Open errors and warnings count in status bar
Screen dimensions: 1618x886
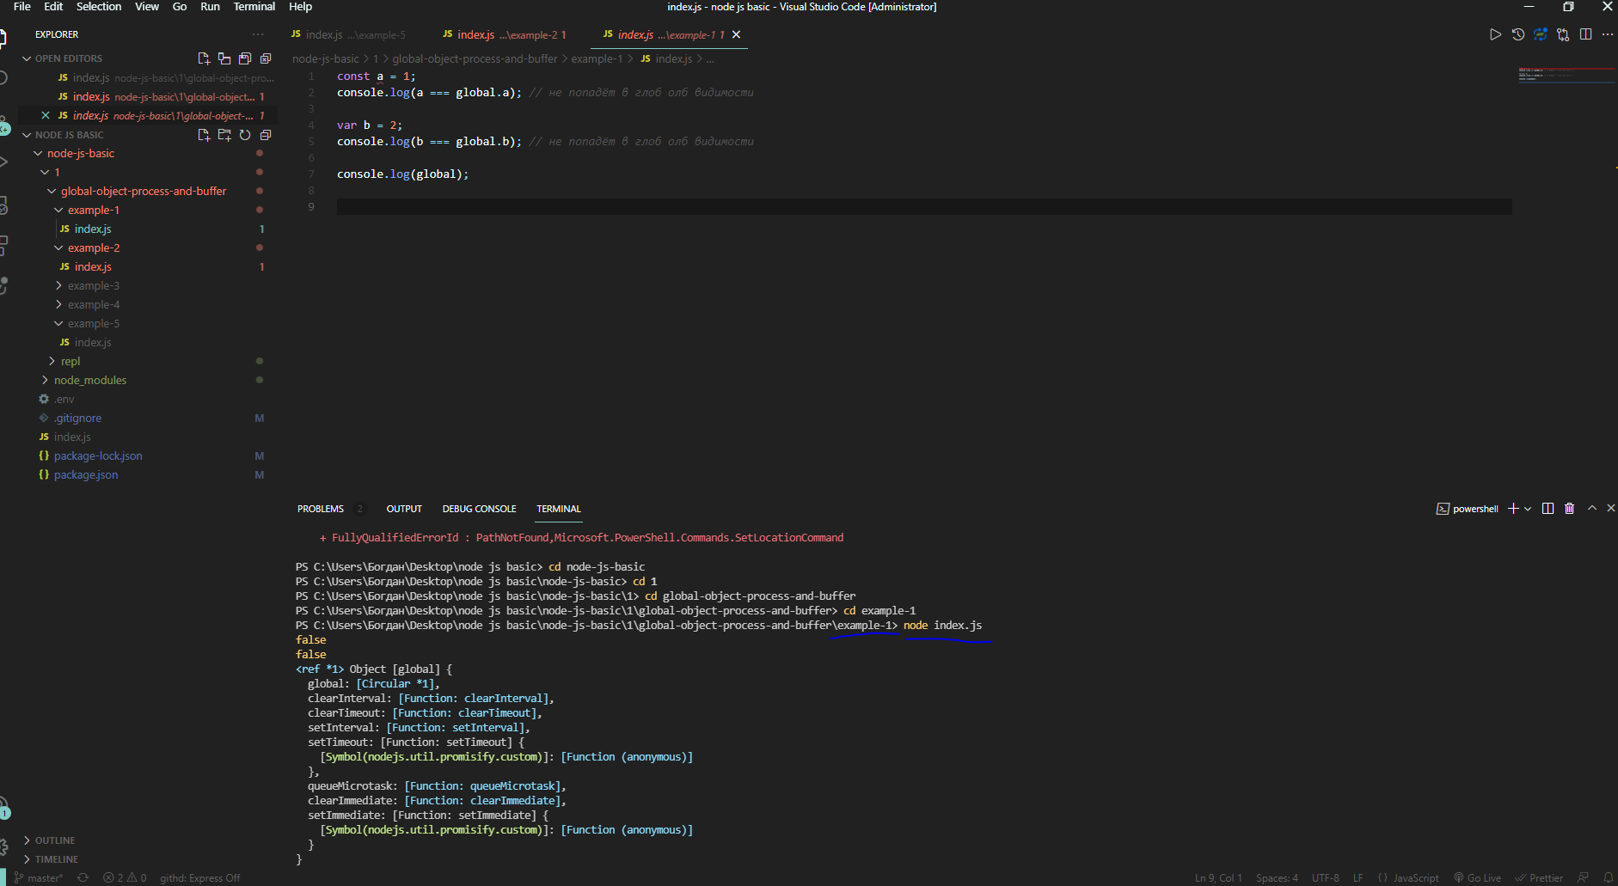tap(125, 878)
